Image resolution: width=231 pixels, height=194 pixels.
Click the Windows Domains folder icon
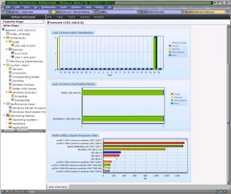point(10,92)
